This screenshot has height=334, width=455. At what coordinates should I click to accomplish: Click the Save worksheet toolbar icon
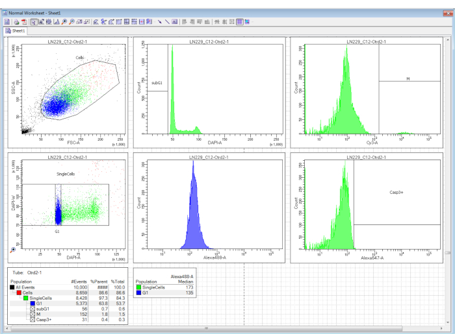click(7, 22)
